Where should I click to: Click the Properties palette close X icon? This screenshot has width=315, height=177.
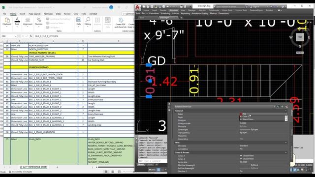(x=169, y=104)
